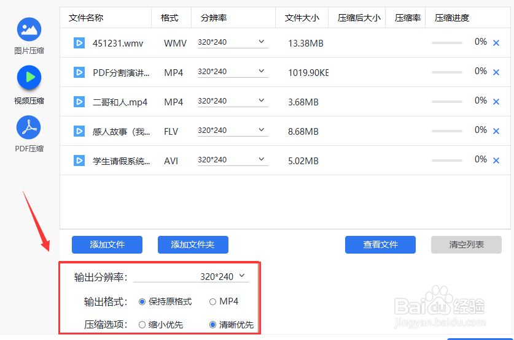Screen dimensions: 514x340
Task: Open the PDF压缩 compression icon
Action: (29, 127)
